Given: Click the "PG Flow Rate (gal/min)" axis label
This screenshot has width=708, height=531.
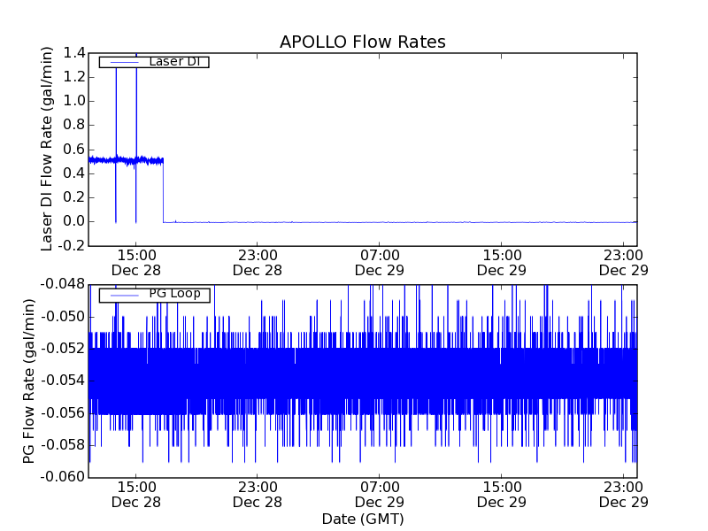Looking at the screenshot, I should click(30, 381).
